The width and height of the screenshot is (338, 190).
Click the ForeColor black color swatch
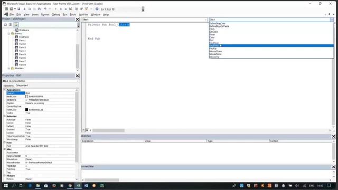[26, 110]
